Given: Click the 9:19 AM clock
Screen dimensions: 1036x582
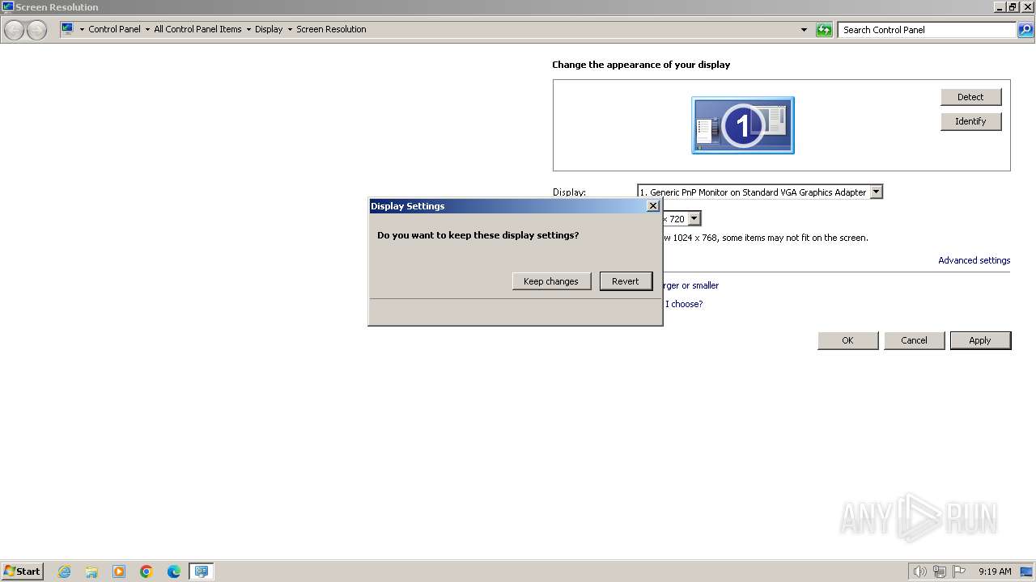Looking at the screenshot, I should click(x=995, y=571).
